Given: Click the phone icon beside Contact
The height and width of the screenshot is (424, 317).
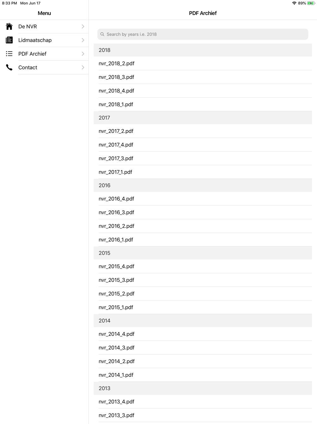Looking at the screenshot, I should [9, 67].
